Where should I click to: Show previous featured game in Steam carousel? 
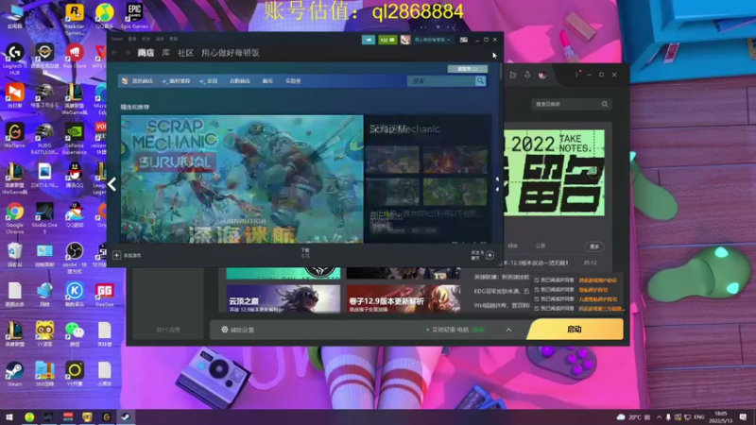112,184
